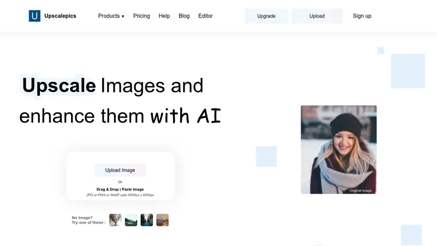The width and height of the screenshot is (437, 246).
Task: Select the third sample thumbnail with street
Action: (x=146, y=220)
